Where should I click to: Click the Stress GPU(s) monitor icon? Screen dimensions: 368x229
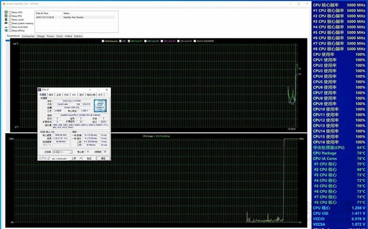(6, 30)
